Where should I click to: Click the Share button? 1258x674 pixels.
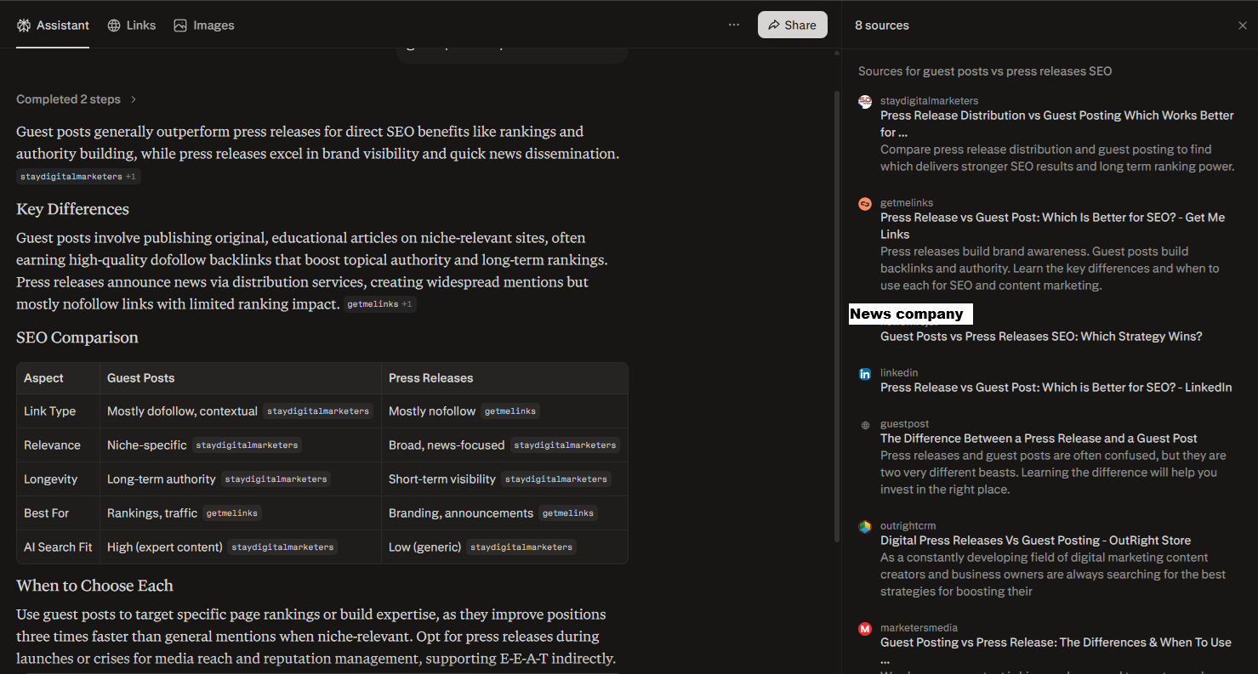(792, 25)
